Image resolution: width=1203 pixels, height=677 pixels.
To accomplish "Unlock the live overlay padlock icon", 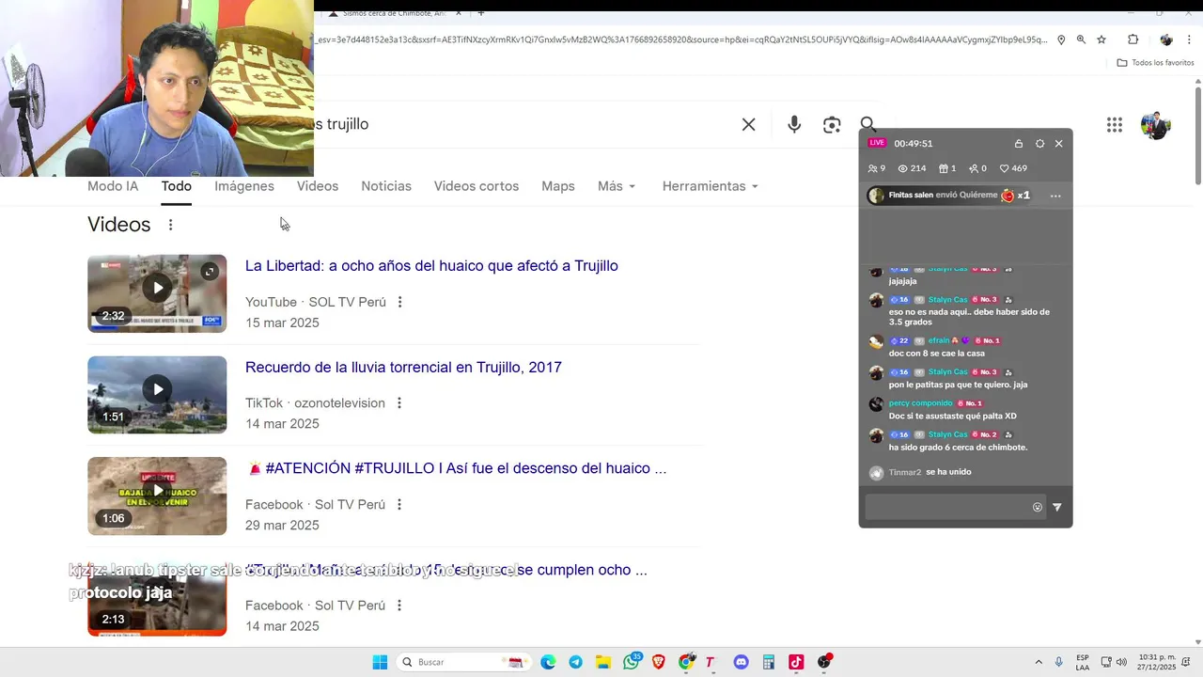I will pyautogui.click(x=1019, y=144).
